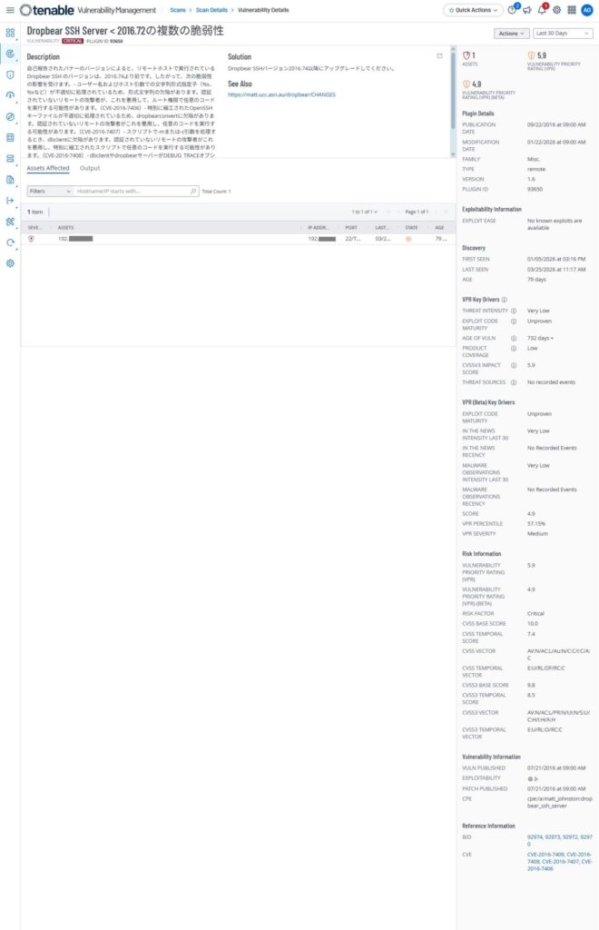Open the Filters dropdown
The width and height of the screenshot is (599, 930).
click(50, 191)
